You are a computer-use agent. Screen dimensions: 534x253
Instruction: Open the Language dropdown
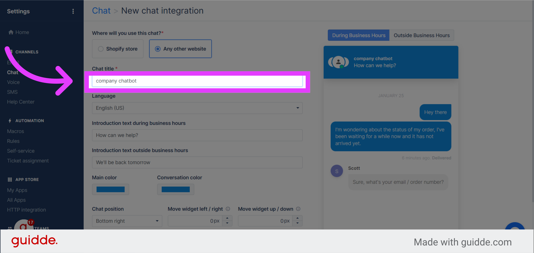tap(197, 108)
